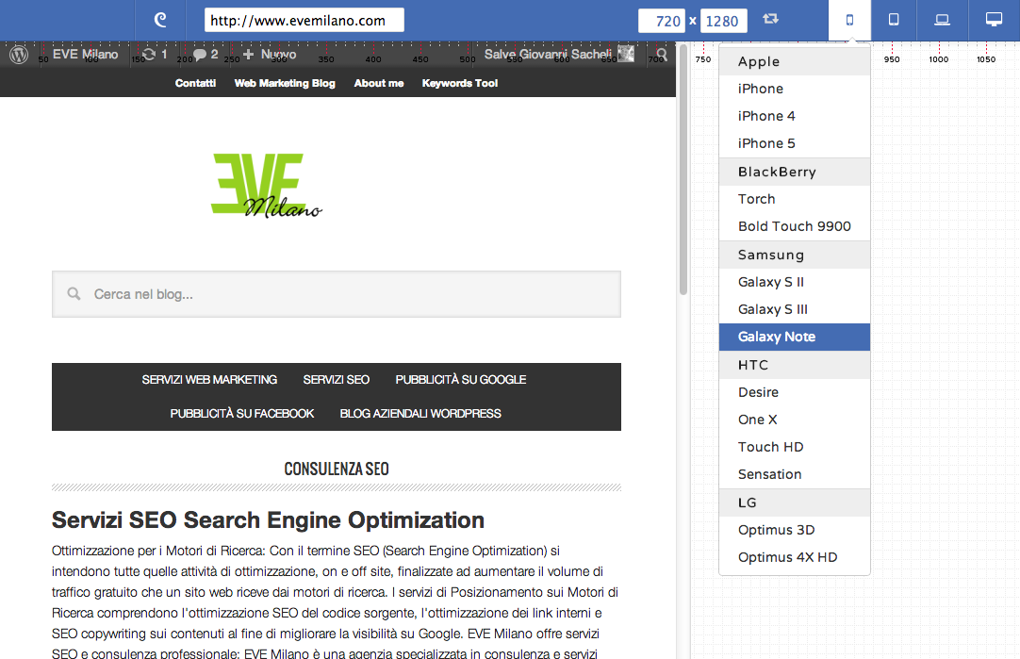This screenshot has width=1020, height=659.
Task: Click the EVE Milano logo
Action: (x=267, y=186)
